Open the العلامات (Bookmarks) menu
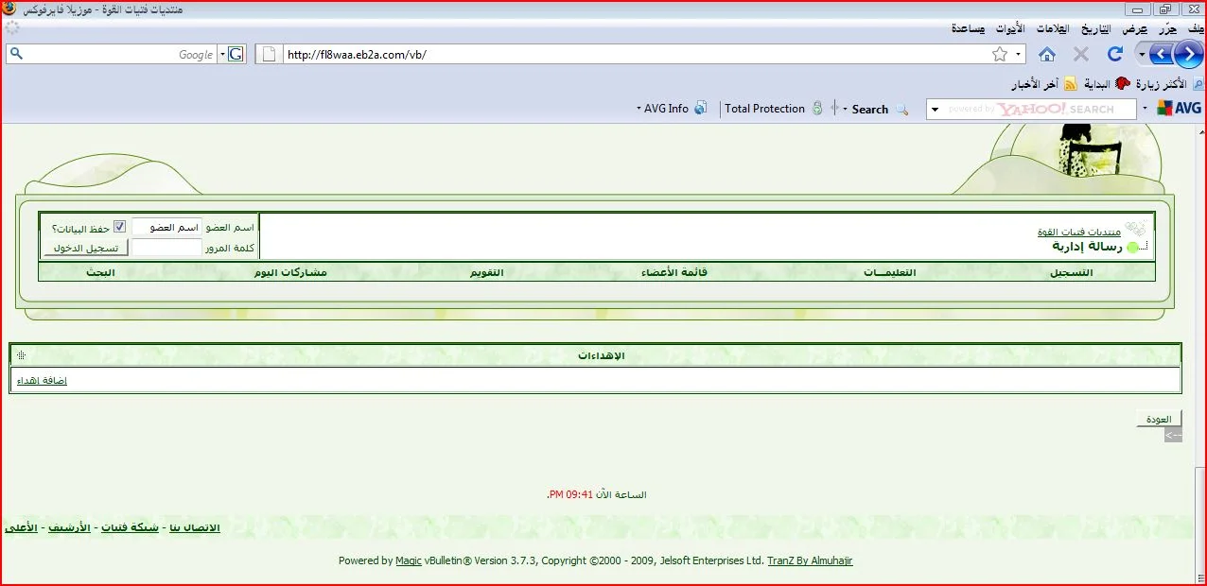This screenshot has height=586, width=1207. (x=1053, y=28)
